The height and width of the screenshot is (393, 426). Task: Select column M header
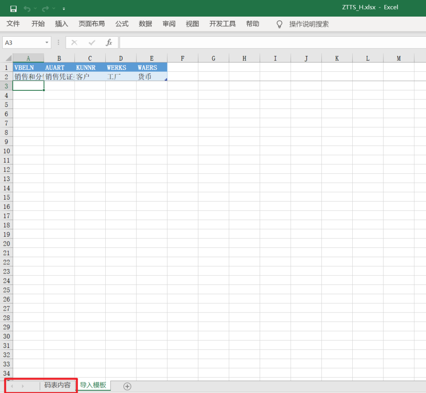pos(399,58)
